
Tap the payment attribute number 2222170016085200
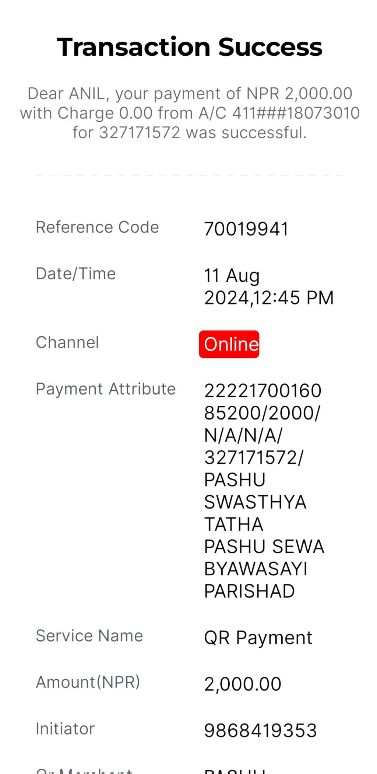(x=263, y=402)
